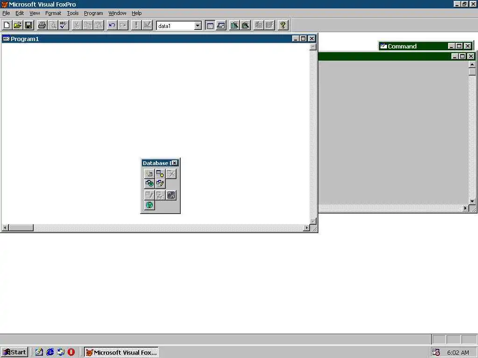The image size is (478, 358).
Task: Click the Paste clipboard icon
Action: (99, 25)
